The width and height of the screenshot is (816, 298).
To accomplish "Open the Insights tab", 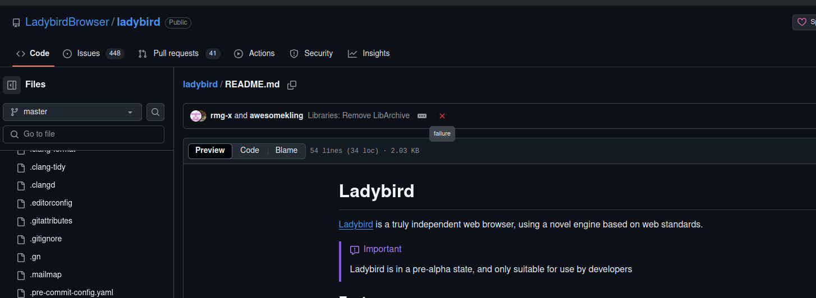I will (369, 54).
